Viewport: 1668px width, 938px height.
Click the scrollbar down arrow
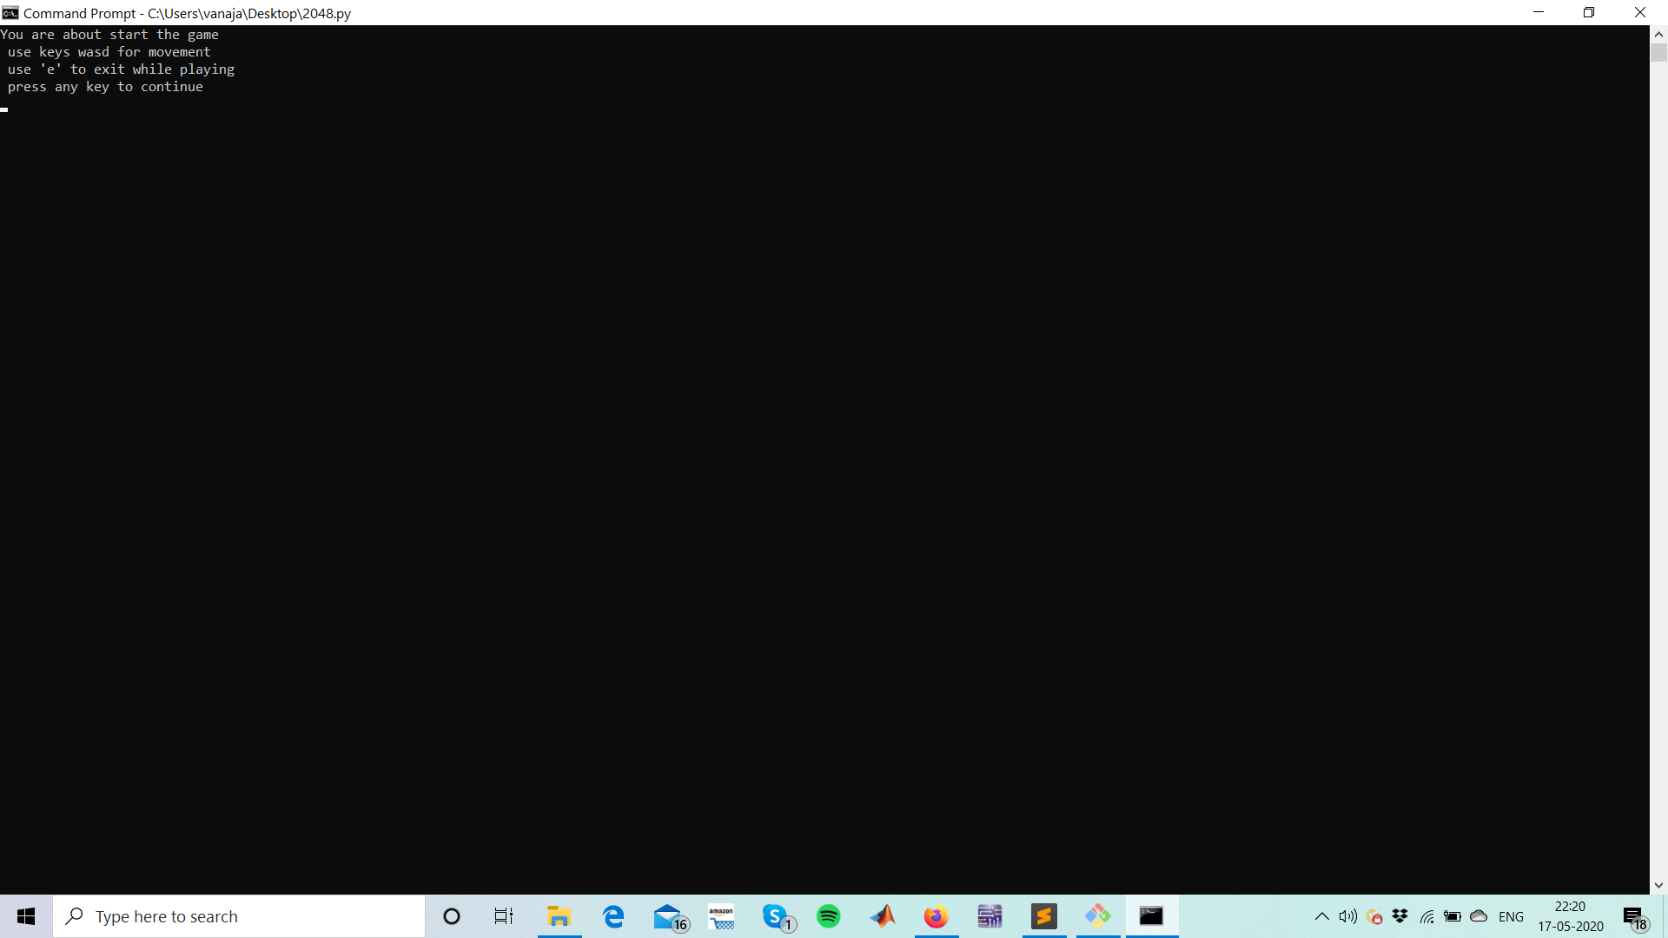tap(1658, 885)
